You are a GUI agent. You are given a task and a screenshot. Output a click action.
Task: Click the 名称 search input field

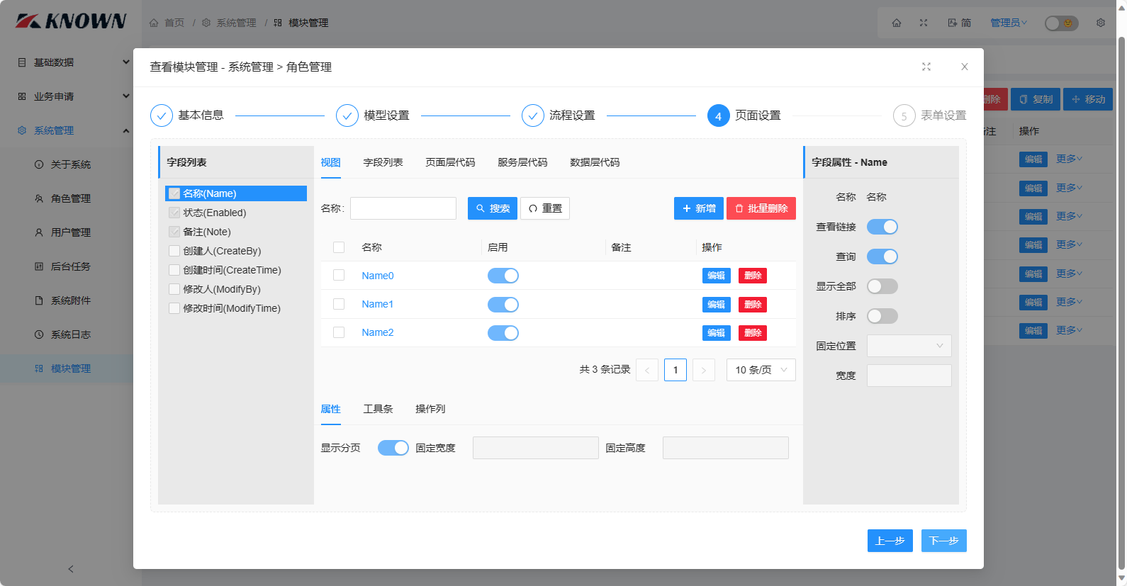point(403,208)
